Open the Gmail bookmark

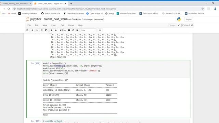pyautogui.click(x=12, y=13)
